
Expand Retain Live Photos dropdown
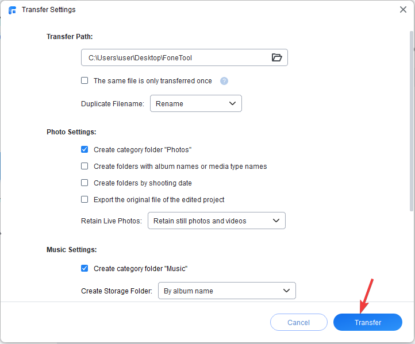[217, 221]
